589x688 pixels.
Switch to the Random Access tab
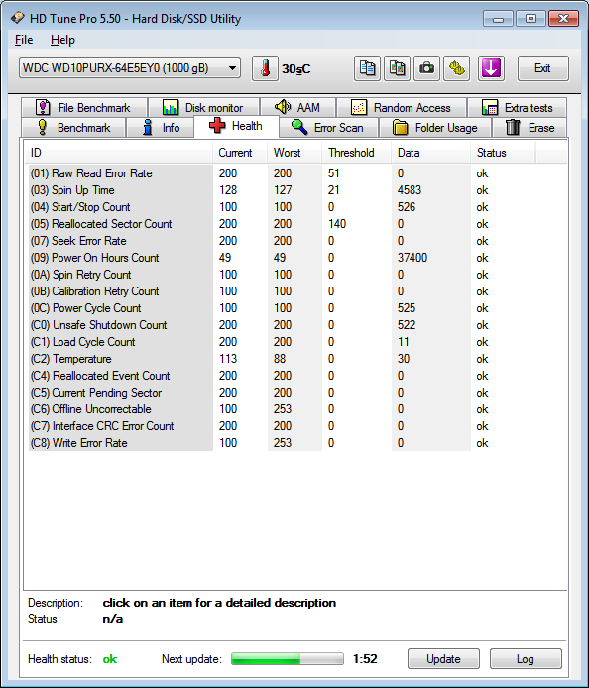402,107
